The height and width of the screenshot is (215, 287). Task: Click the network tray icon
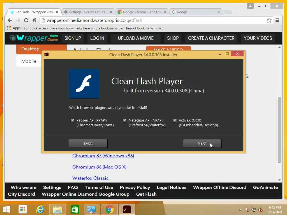[254, 210]
